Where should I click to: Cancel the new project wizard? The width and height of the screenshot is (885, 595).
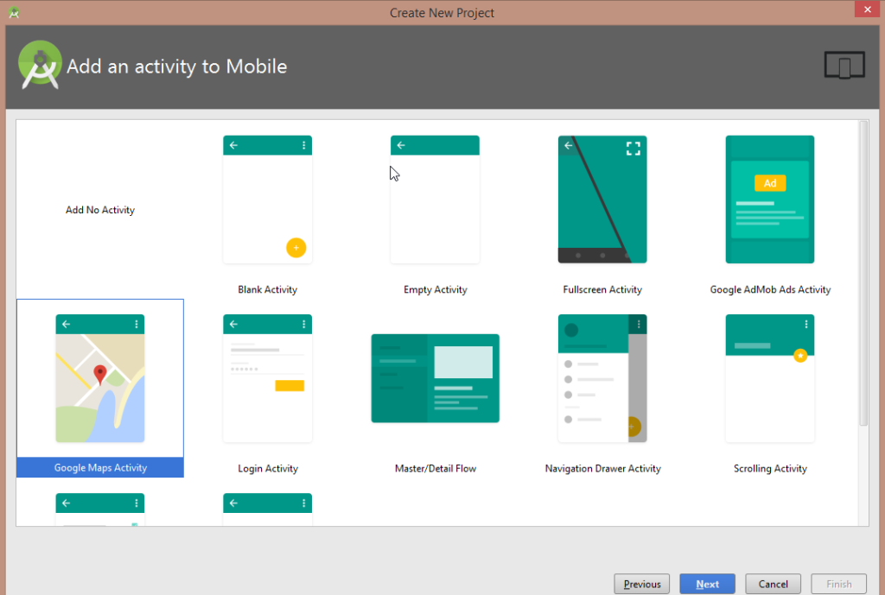click(773, 584)
